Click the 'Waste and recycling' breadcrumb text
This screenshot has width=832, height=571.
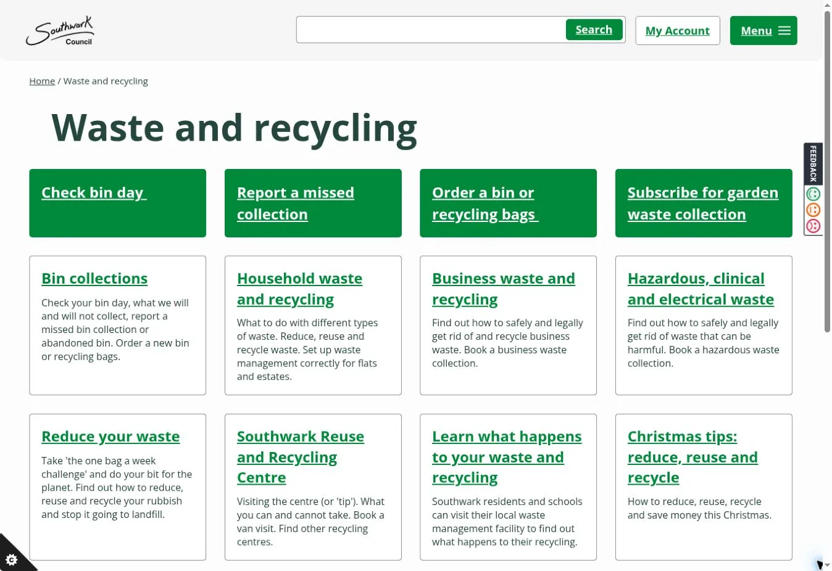point(106,81)
